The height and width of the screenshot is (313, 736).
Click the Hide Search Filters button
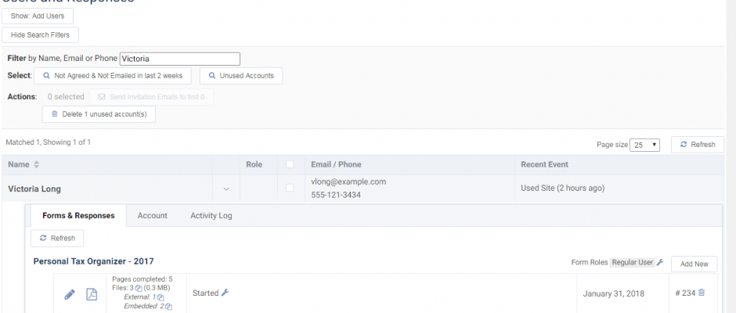coord(40,35)
